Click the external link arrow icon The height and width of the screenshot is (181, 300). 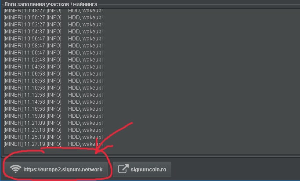(x=123, y=169)
